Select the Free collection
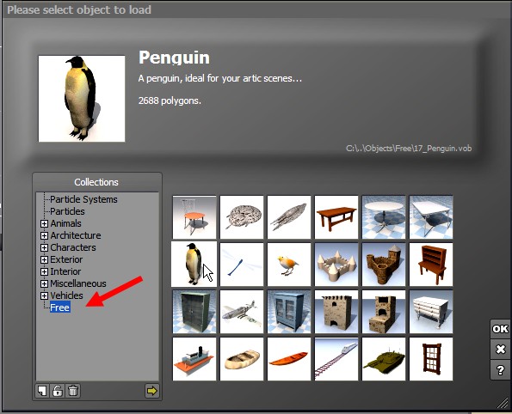Screen dimensions: 512x414 coord(59,307)
